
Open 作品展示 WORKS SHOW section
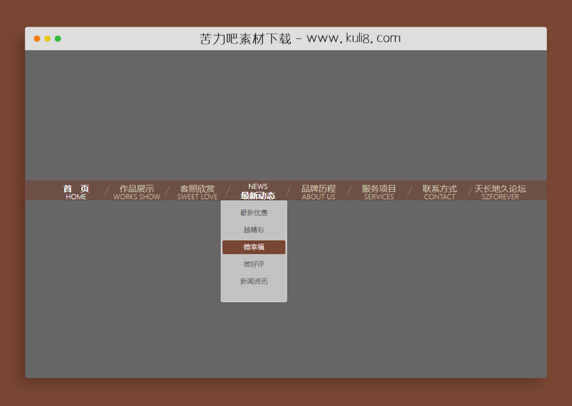pyautogui.click(x=137, y=192)
